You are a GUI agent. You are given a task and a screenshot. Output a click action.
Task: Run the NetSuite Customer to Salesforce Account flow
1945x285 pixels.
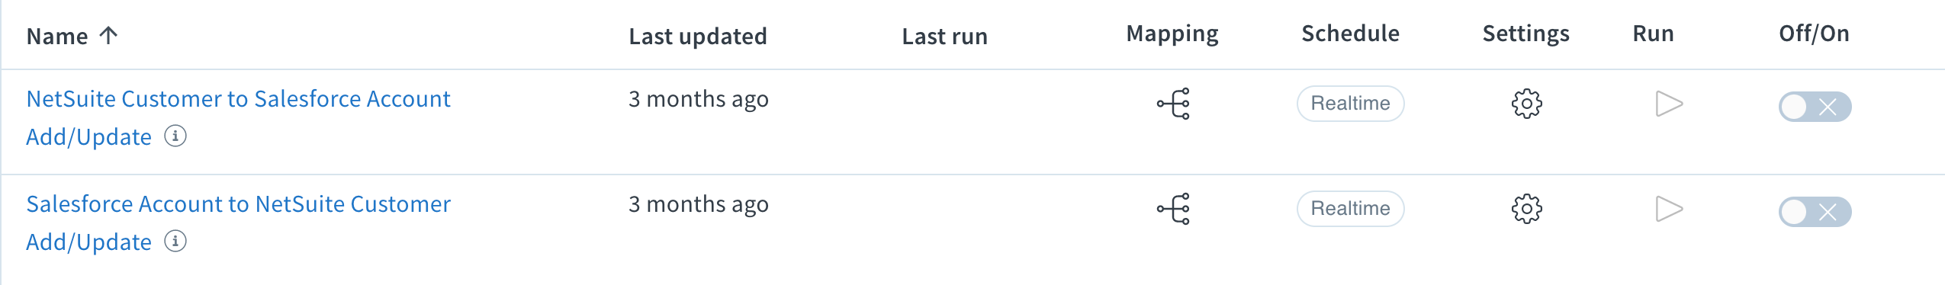1669,104
